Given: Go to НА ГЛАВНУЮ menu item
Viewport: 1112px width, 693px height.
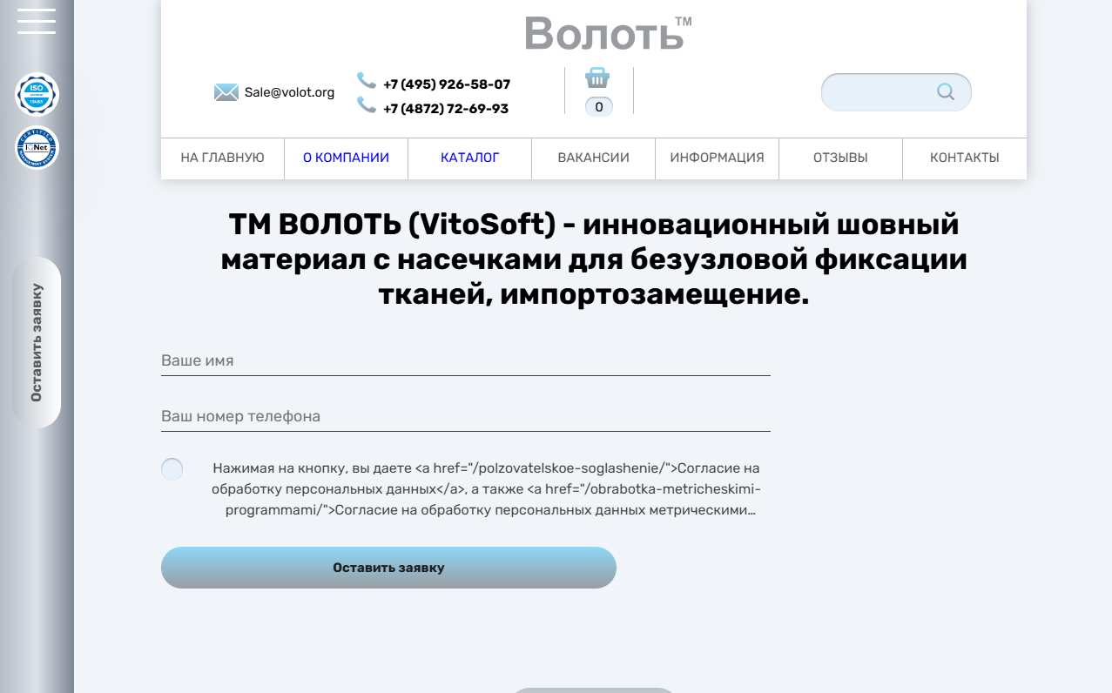Looking at the screenshot, I should pyautogui.click(x=223, y=158).
